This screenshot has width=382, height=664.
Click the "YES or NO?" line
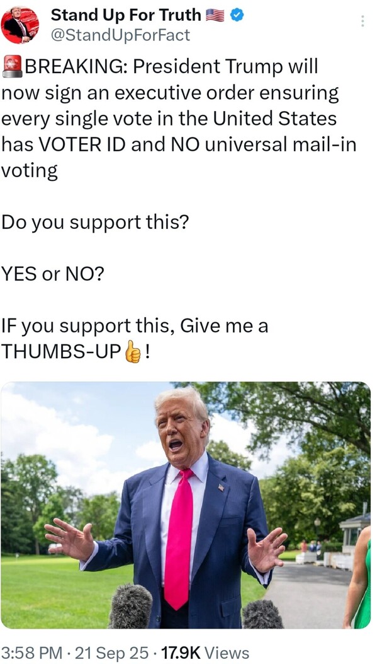53,274
